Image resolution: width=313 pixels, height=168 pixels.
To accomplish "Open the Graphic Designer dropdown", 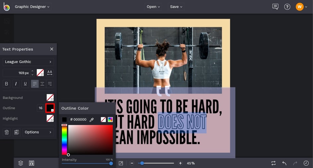I will click(32, 7).
